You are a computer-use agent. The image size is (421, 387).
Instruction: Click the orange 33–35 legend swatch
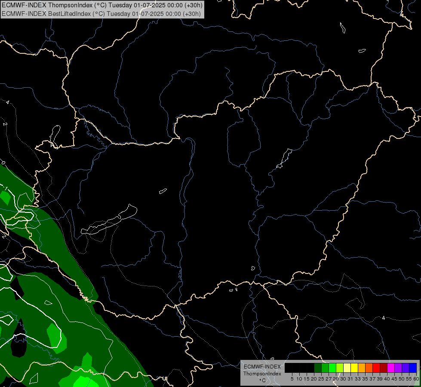pos(362,368)
